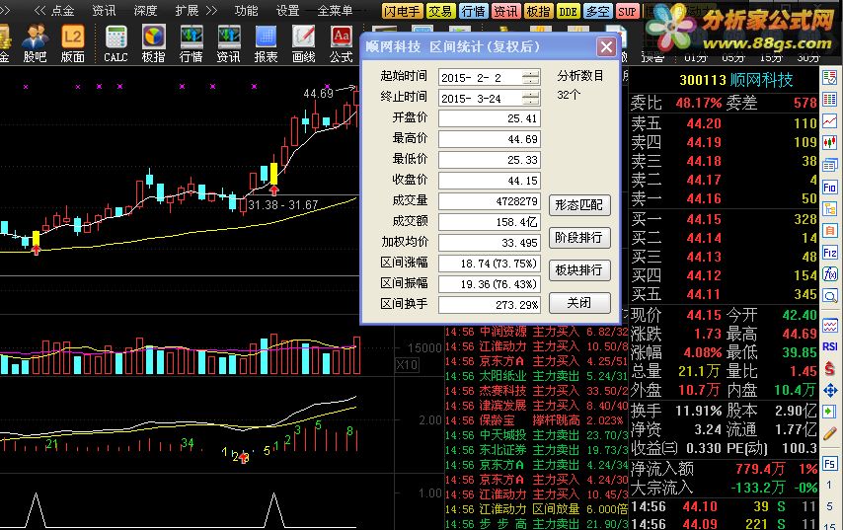Click the magnifier search sidebar icon

point(830,296)
